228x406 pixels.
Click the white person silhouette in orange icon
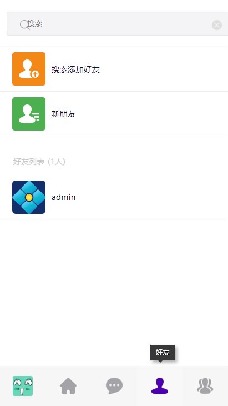coord(27,69)
